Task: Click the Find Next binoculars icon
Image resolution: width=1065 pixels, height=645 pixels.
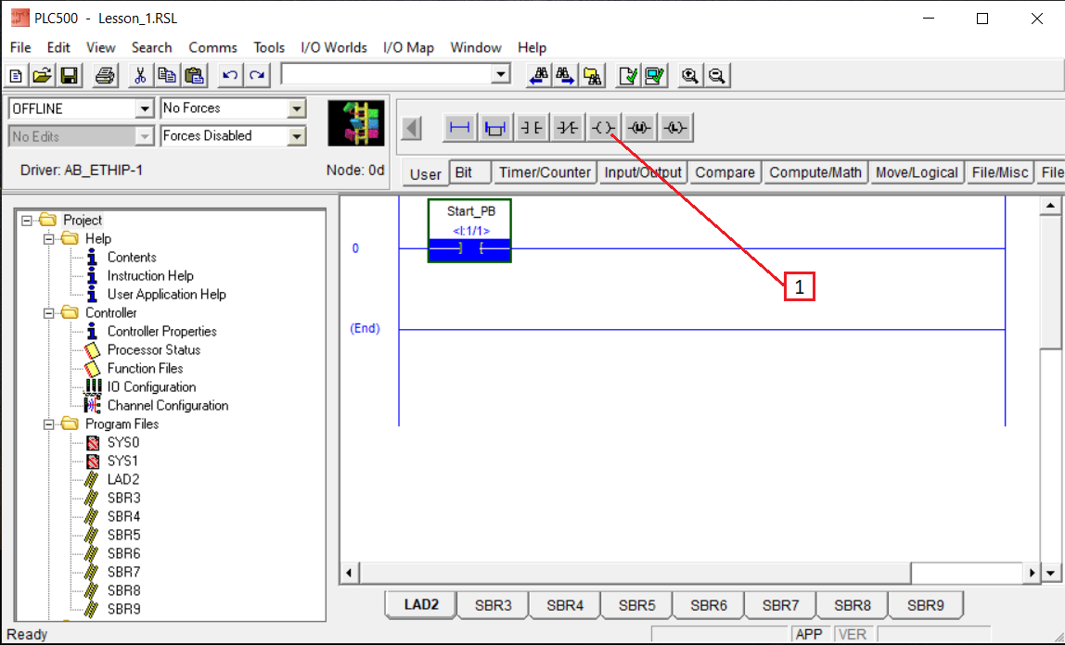Action: (x=566, y=75)
